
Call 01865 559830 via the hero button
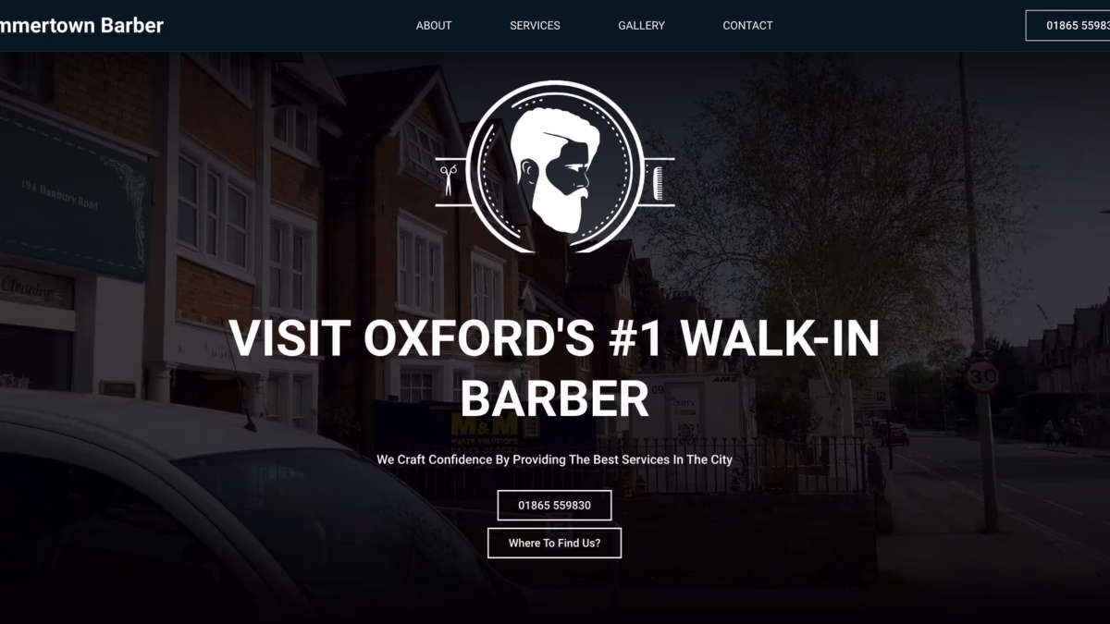[554, 506]
